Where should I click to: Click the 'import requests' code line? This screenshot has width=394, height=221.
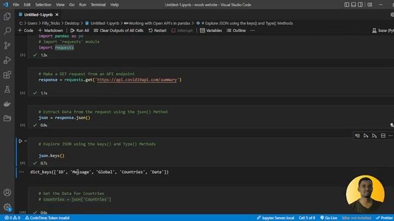56,47
